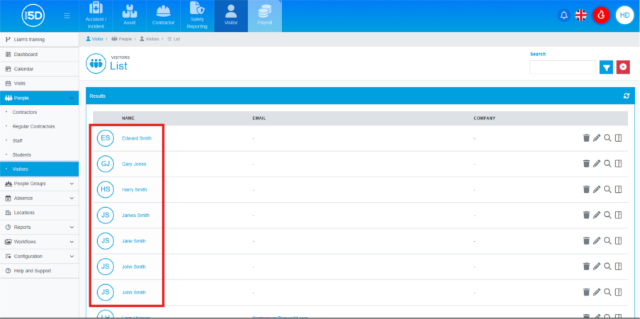
Task: Refresh the Results panel
Action: [x=627, y=96]
